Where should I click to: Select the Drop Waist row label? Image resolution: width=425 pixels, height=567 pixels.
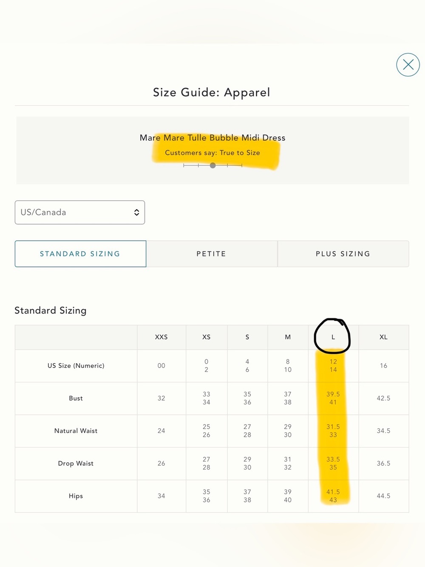pyautogui.click(x=76, y=463)
